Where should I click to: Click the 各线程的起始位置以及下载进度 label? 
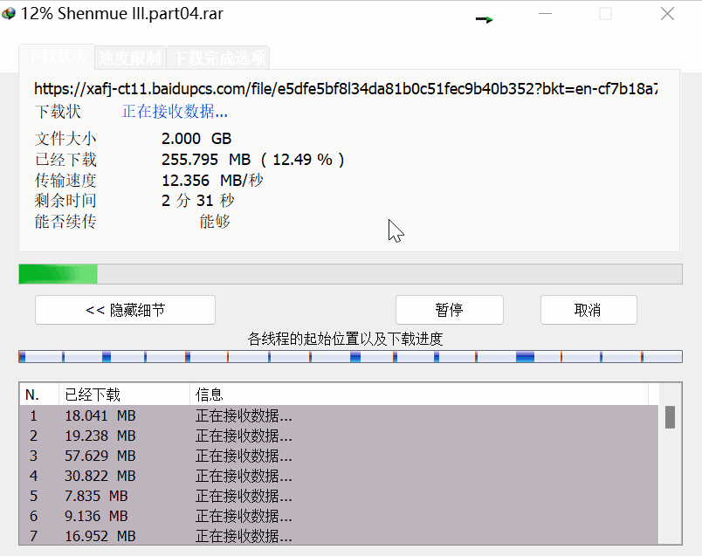(345, 339)
